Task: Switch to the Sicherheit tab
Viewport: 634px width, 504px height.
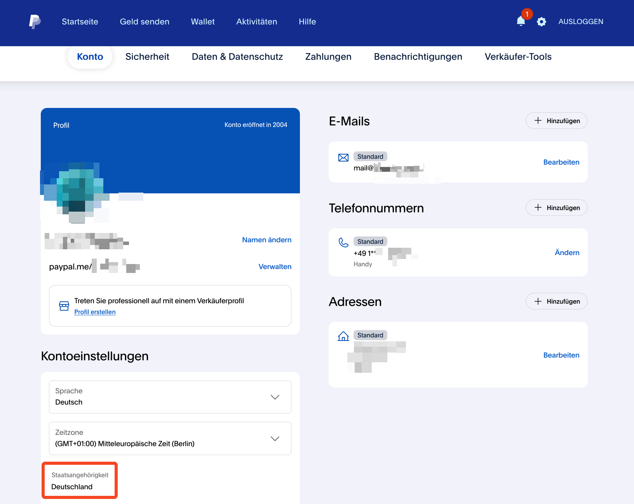Action: click(147, 57)
